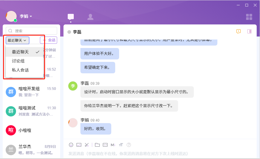This screenshot has height=159, width=260.
Task: Expand the 李娟 user profile dropdown
Action: pos(26,16)
